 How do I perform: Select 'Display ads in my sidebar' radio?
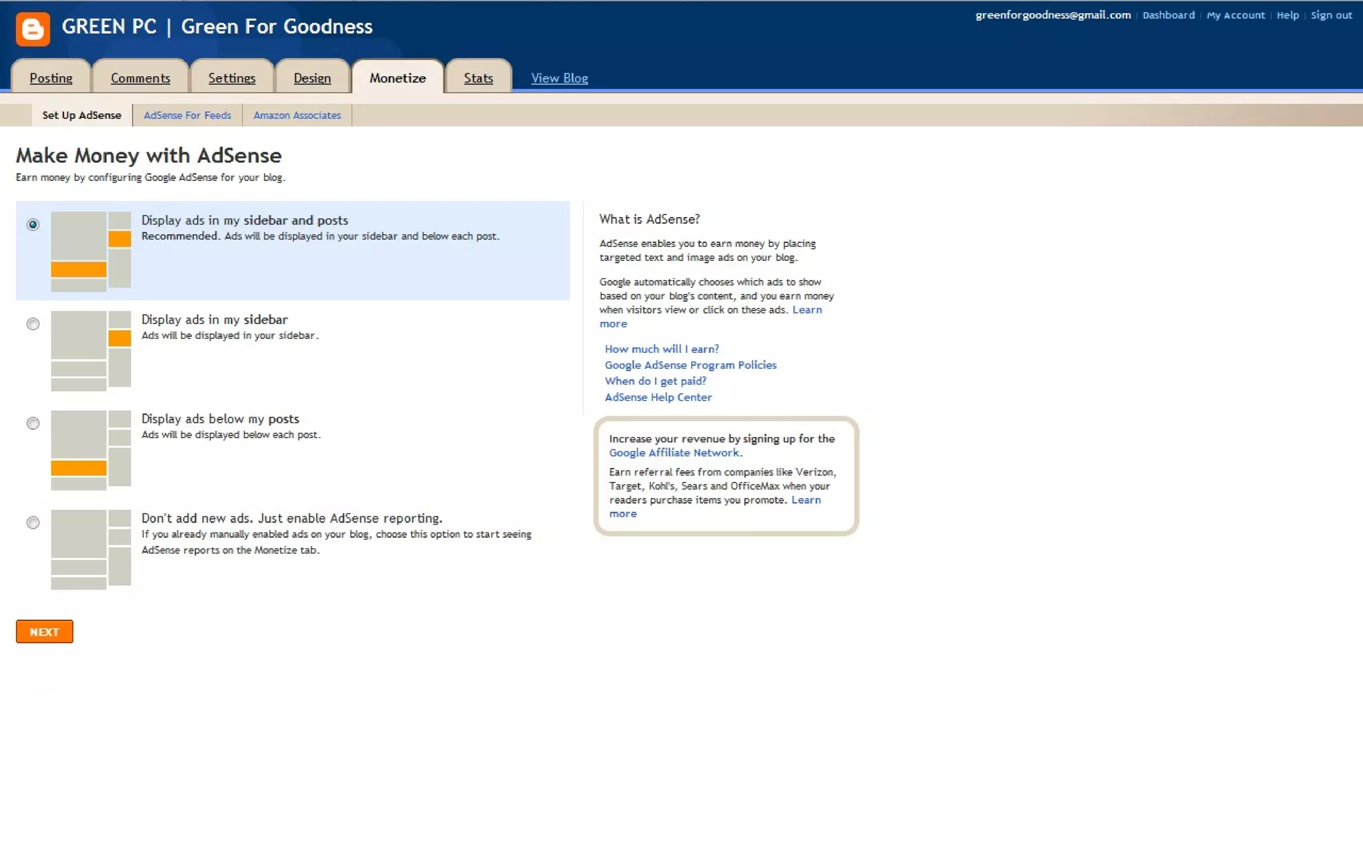33,324
